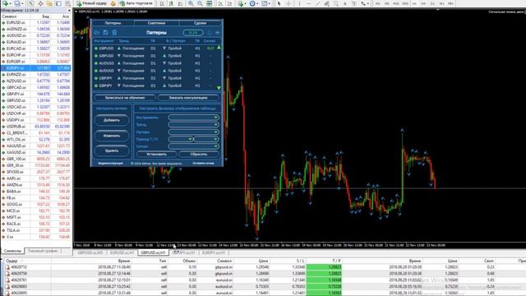
Task: Click the Удалить button
Action: pyautogui.click(x=112, y=150)
